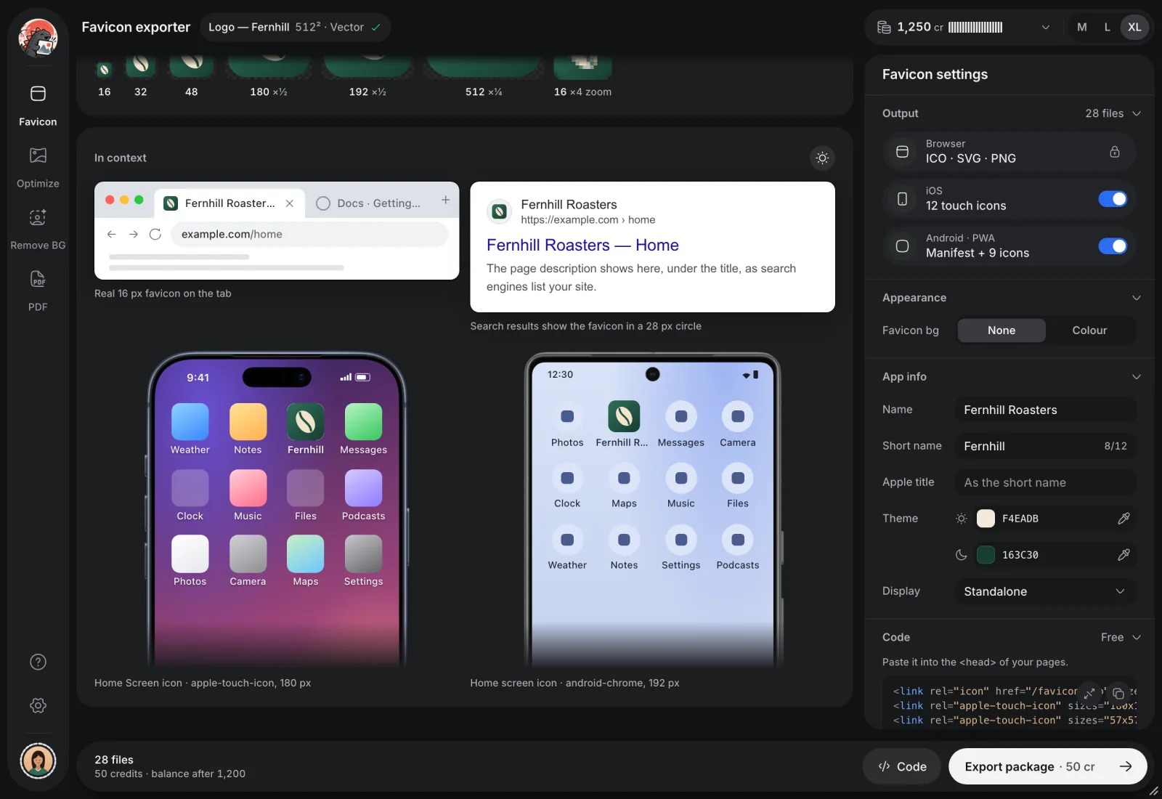Collapse the Appearance section
This screenshot has height=799, width=1162.
[1136, 298]
